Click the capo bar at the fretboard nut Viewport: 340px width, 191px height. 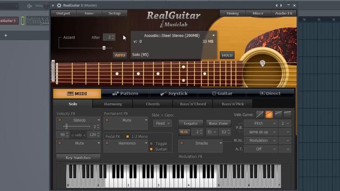click(x=53, y=71)
